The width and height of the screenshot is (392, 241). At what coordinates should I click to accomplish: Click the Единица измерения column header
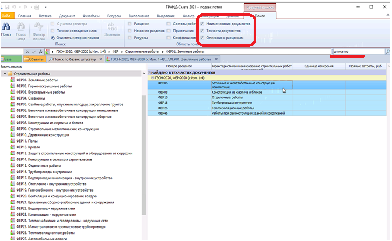(x=319, y=66)
